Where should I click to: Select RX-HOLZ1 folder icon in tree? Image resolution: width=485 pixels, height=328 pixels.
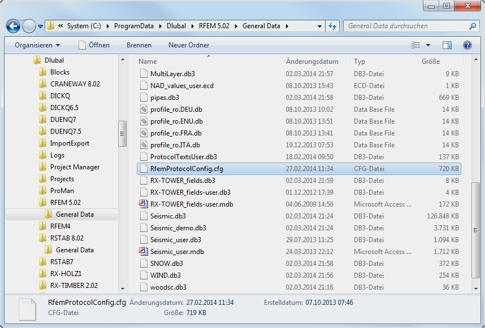[42, 274]
